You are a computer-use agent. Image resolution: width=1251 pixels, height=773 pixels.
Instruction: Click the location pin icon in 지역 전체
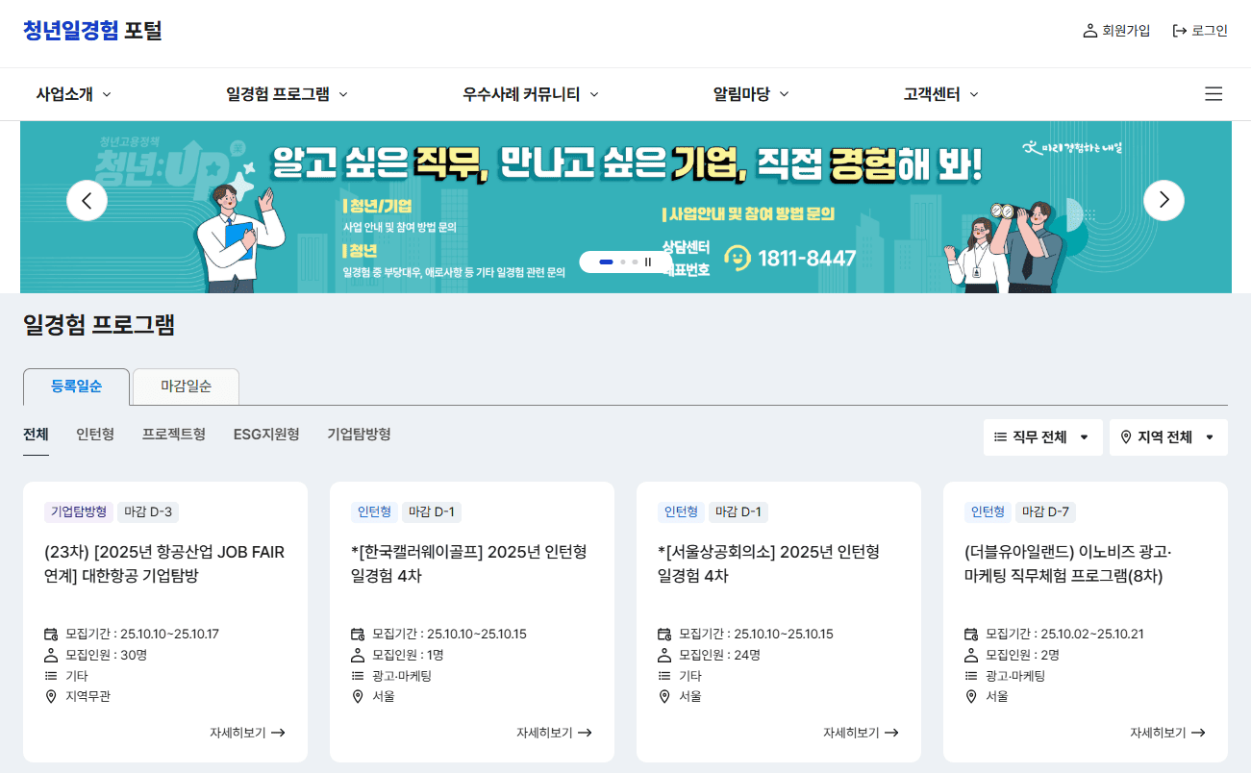1126,436
